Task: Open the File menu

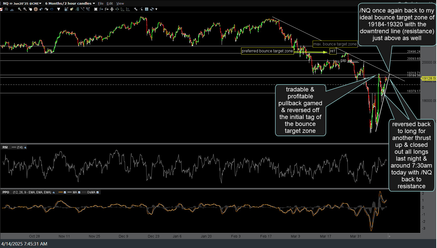Action: coord(101,3)
